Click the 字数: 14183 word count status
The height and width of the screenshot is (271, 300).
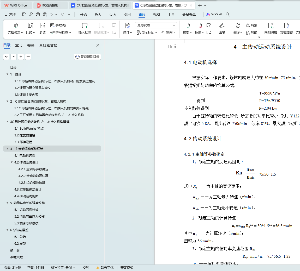pyautogui.click(x=36, y=268)
